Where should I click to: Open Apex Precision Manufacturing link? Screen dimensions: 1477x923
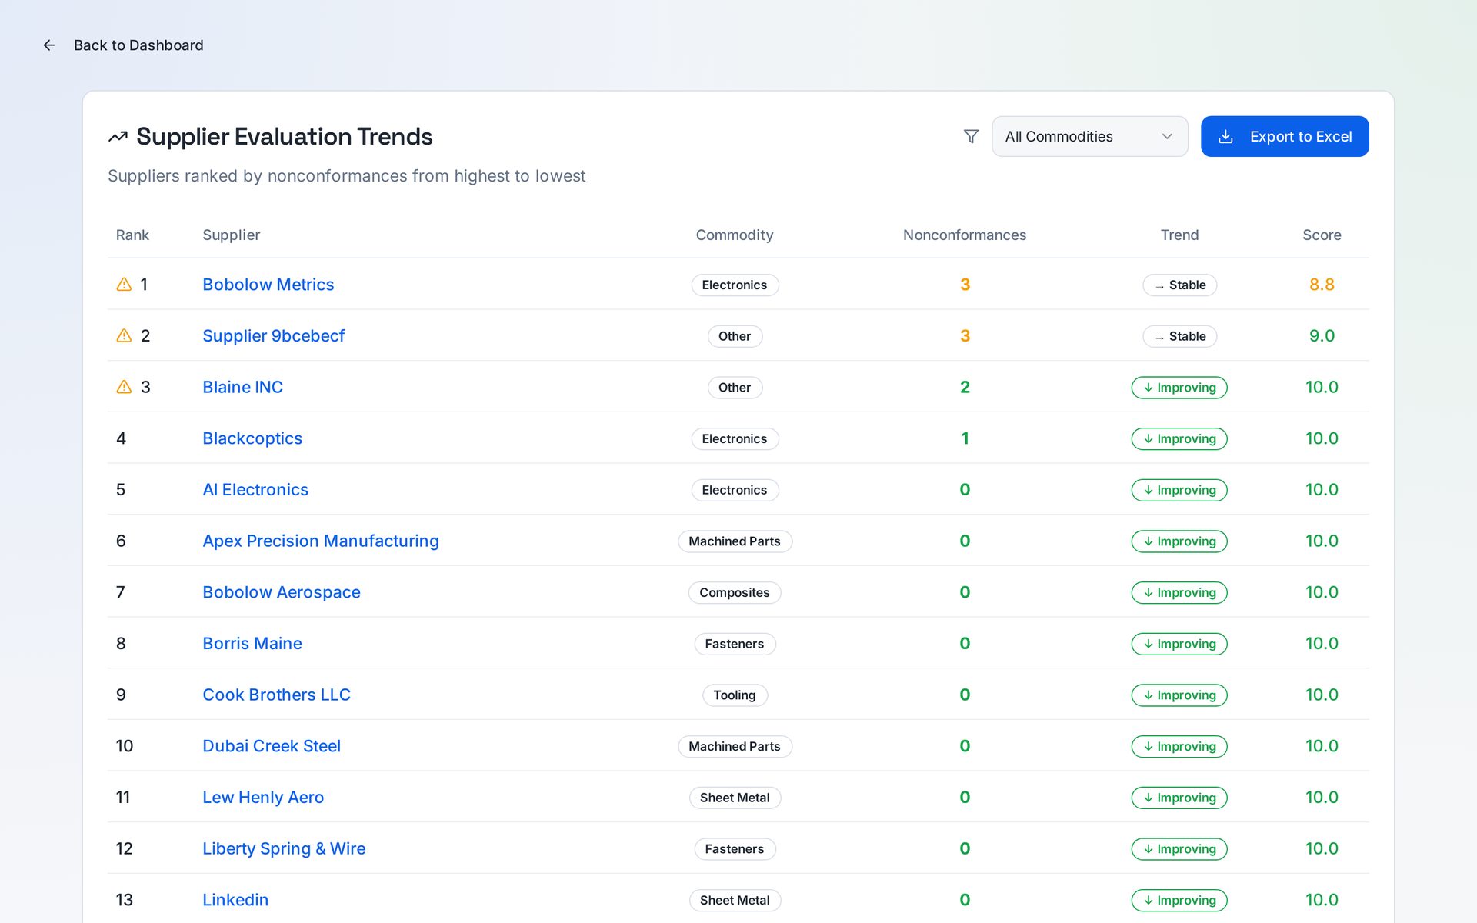tap(321, 541)
